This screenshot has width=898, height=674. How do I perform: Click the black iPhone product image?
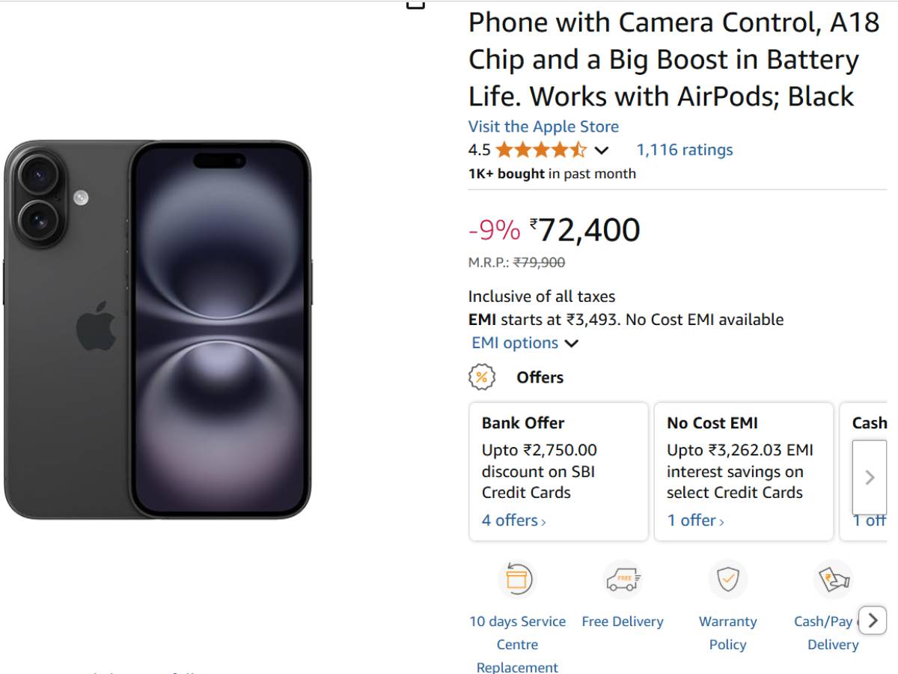coord(157,330)
